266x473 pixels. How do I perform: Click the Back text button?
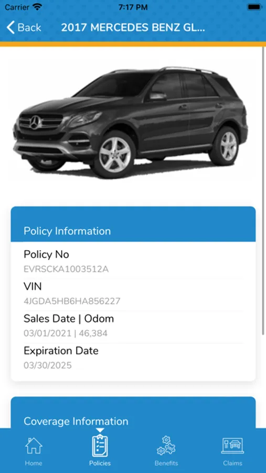coord(29,27)
